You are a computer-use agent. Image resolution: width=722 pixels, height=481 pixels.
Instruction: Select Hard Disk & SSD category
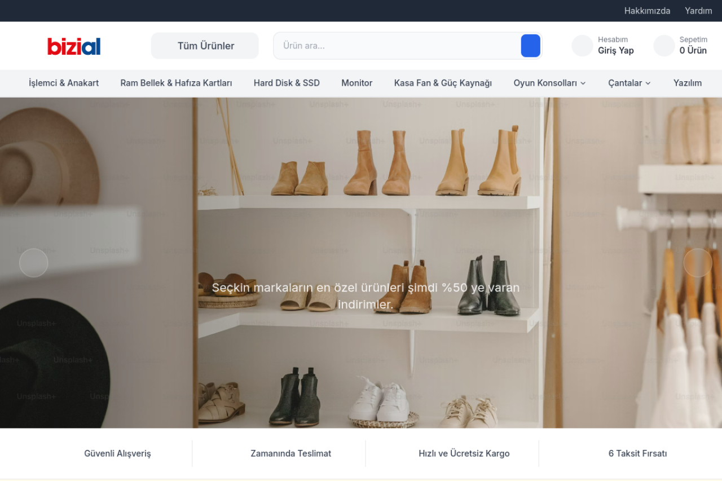click(287, 83)
